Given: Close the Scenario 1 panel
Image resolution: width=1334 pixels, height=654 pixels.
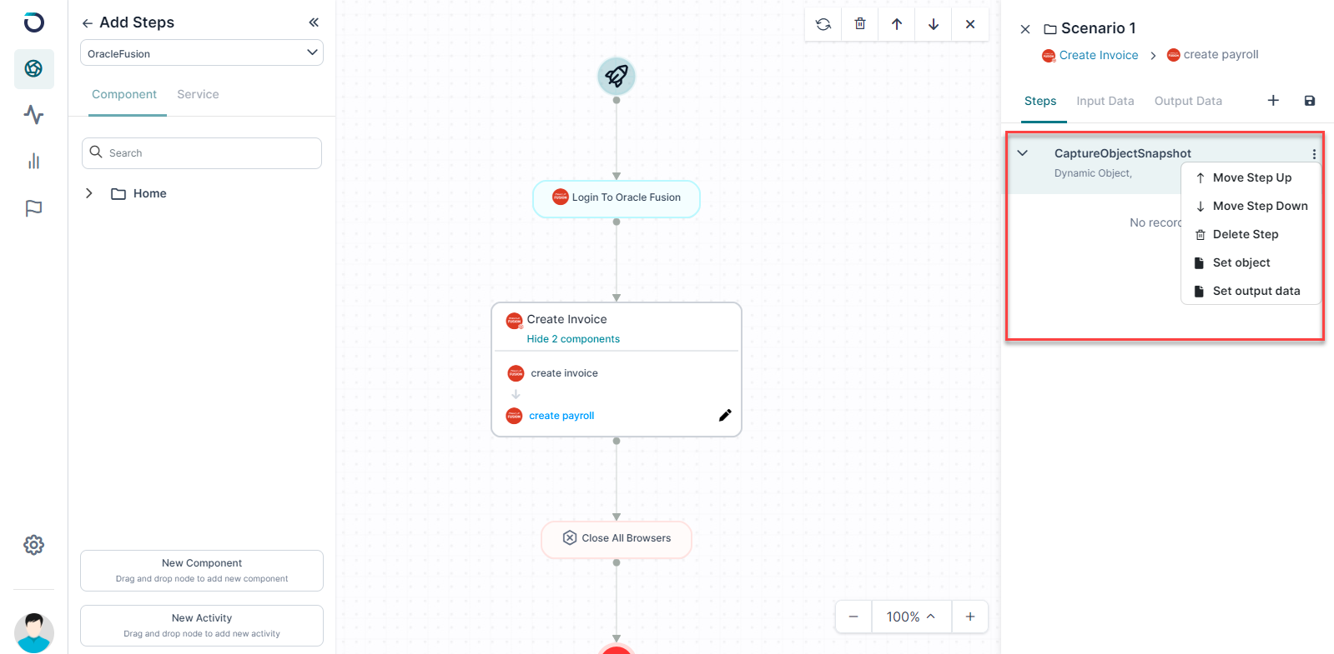Looking at the screenshot, I should 1025,29.
